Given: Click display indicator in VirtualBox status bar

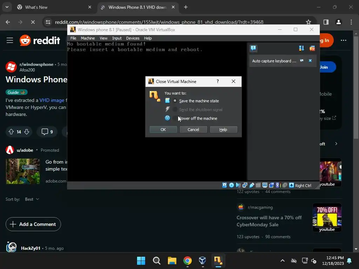Looking at the screenshot, I should tap(265, 185).
